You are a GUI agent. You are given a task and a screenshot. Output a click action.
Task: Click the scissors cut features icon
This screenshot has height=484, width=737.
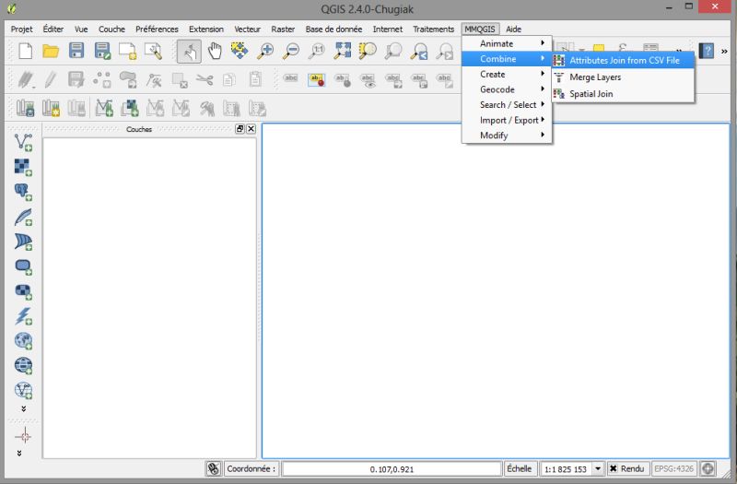click(x=205, y=80)
